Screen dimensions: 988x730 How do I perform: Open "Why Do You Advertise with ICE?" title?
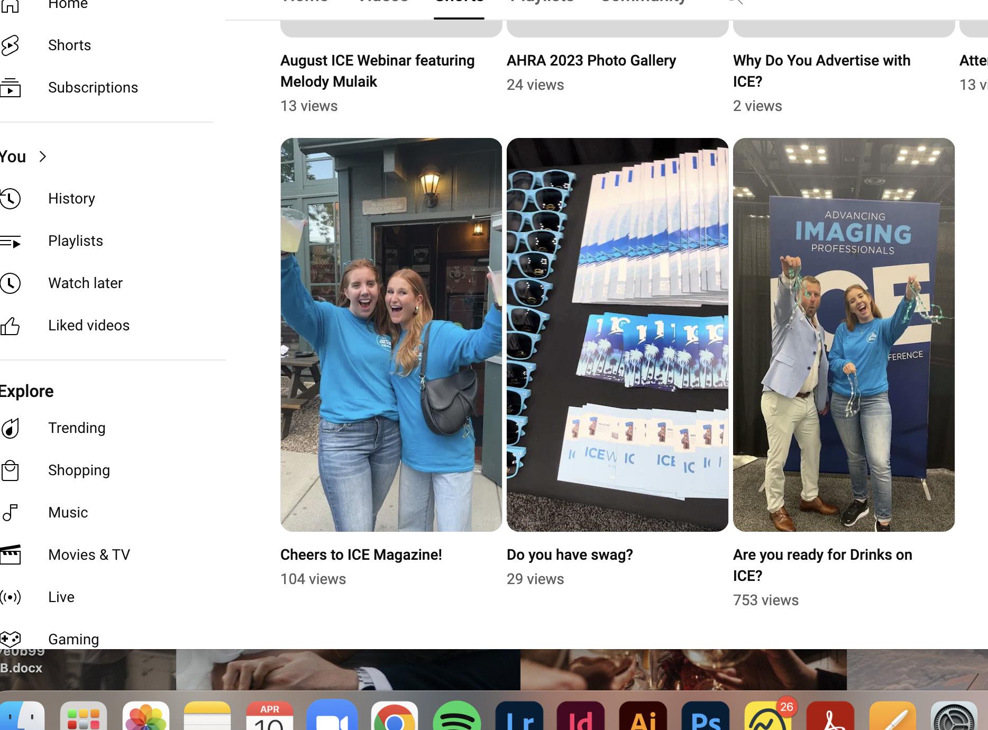pos(821,71)
